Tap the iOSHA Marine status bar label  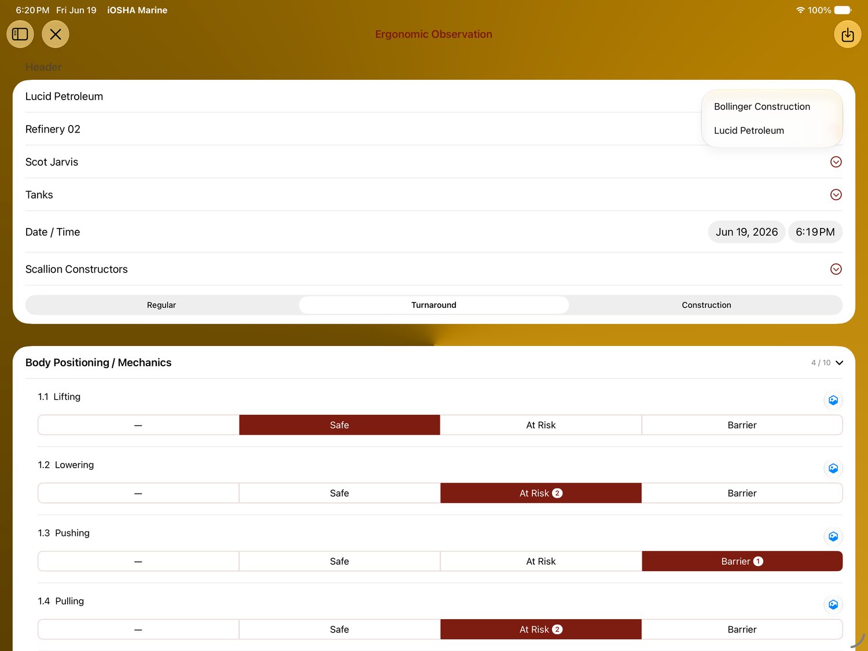137,10
